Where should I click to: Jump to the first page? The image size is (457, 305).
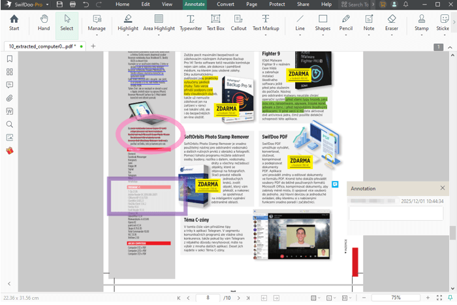click(179, 298)
